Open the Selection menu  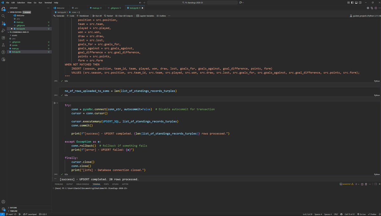[x=21, y=3]
